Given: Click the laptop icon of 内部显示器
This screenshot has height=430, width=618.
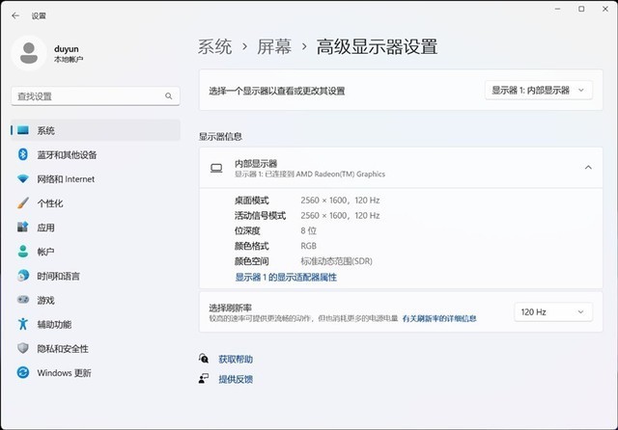Looking at the screenshot, I should 216,169.
